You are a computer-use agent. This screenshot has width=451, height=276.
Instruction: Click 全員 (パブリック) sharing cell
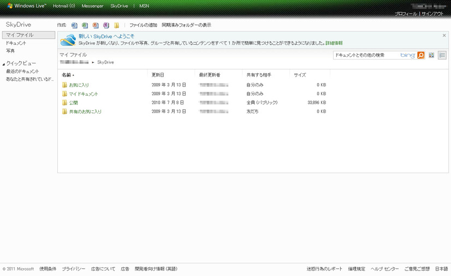pos(262,102)
